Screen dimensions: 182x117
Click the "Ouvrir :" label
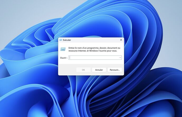(x=64, y=58)
